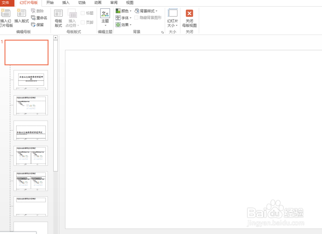322x234 pixels.
Task: Click the Rename (重命名) button
Action: tap(39, 18)
